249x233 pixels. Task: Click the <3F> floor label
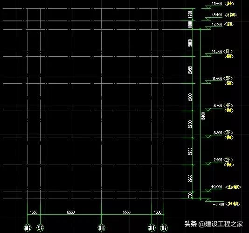coord(228,133)
